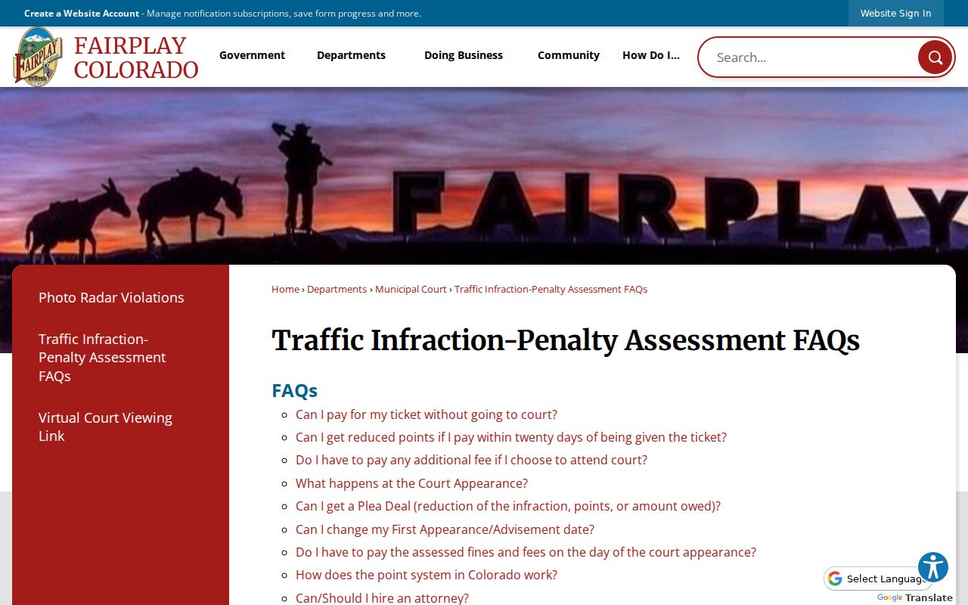Open the accessibility options icon
The image size is (968, 605).
pos(933,567)
